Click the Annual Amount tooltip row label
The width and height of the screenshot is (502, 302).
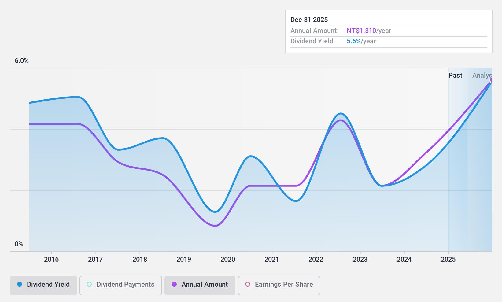point(313,31)
